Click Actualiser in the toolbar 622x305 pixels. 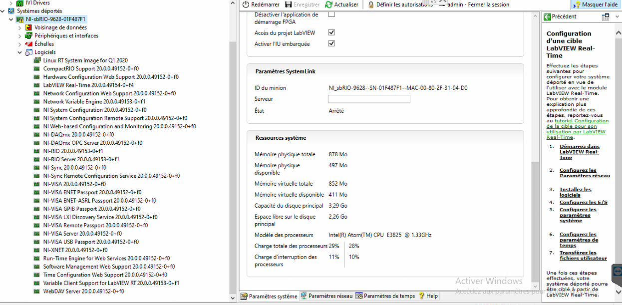342,4
